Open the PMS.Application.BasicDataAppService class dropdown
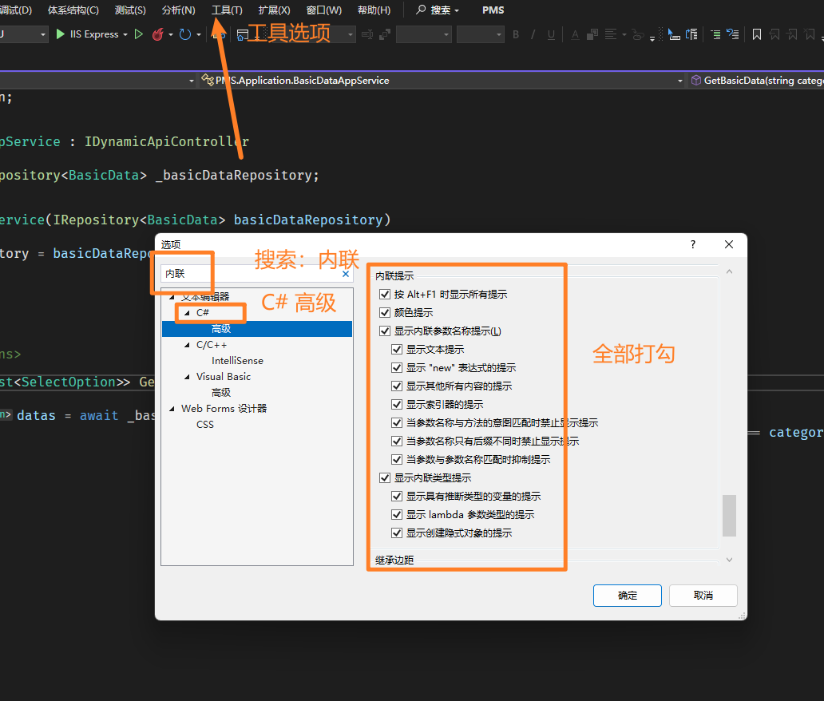This screenshot has height=701, width=824. (x=680, y=81)
